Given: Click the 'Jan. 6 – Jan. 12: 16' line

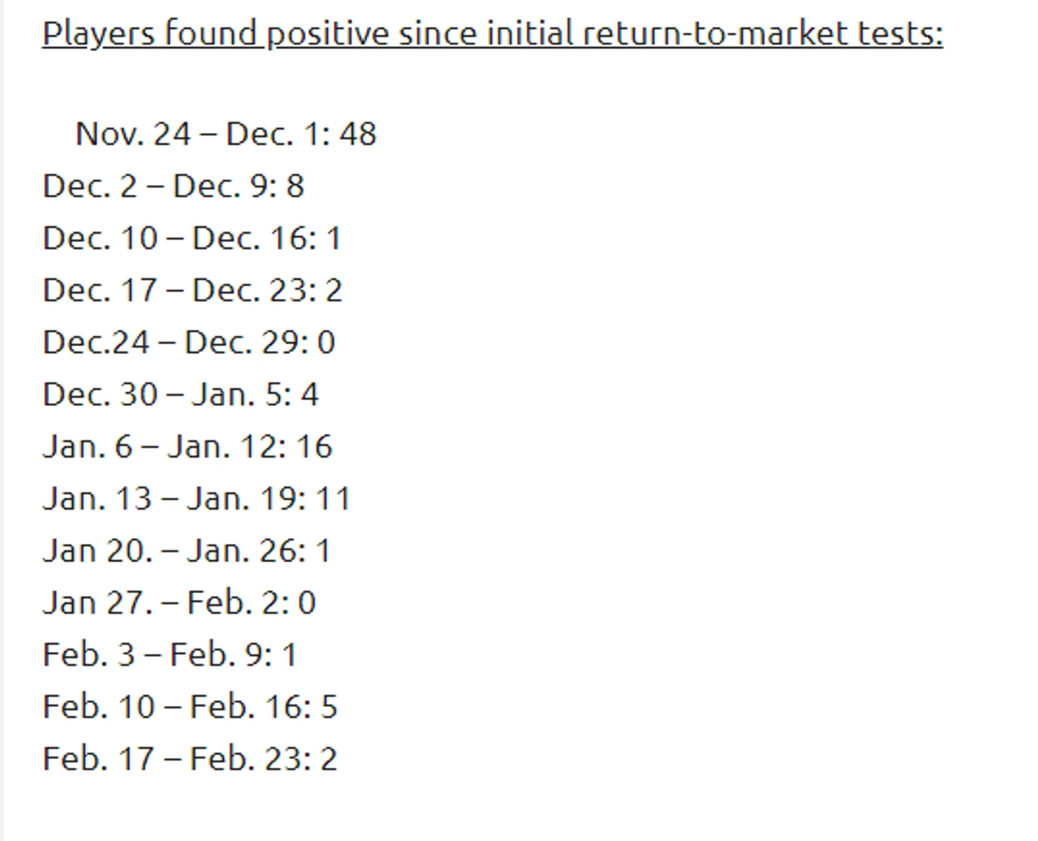Looking at the screenshot, I should coord(188,446).
